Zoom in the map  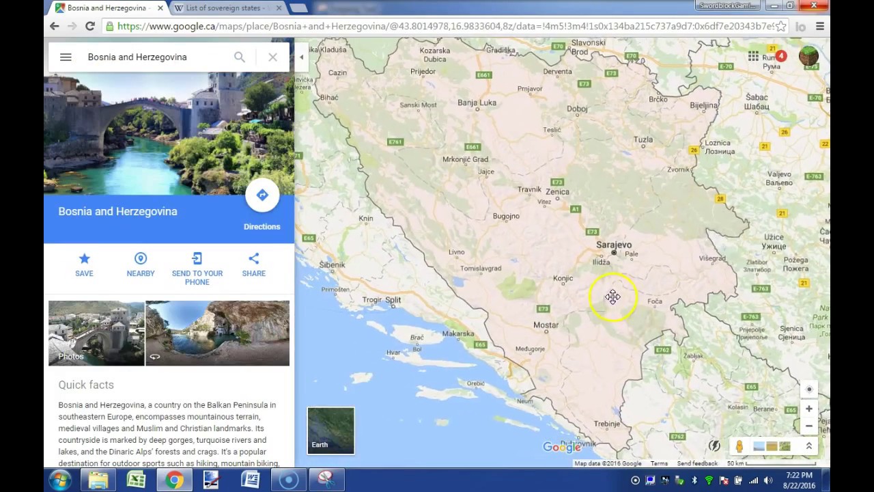point(809,409)
